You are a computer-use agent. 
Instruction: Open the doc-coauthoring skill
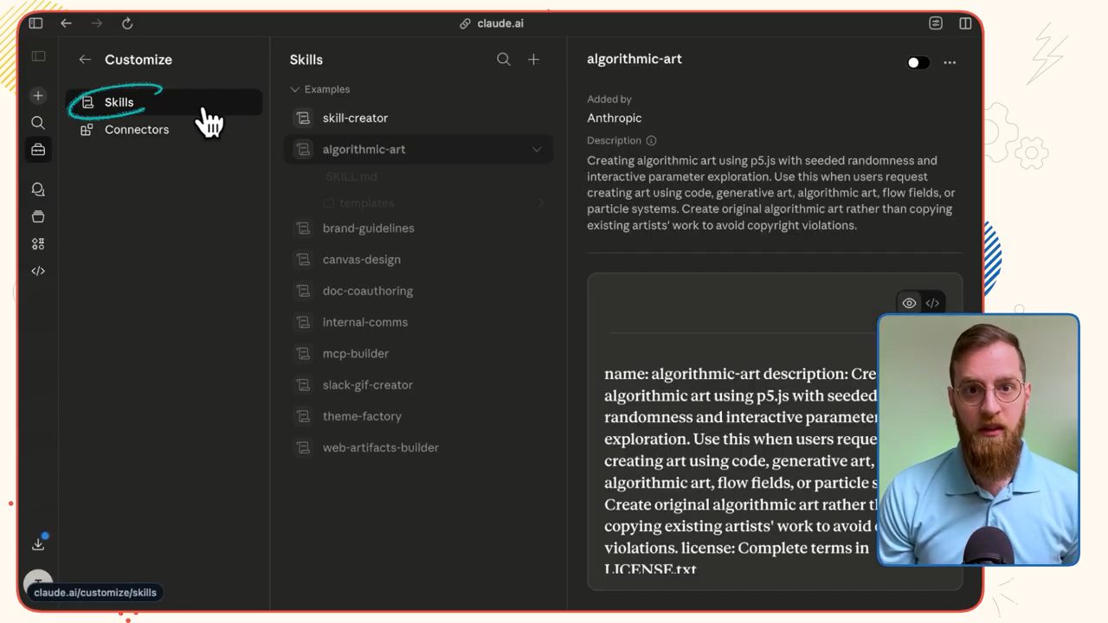coord(418,291)
